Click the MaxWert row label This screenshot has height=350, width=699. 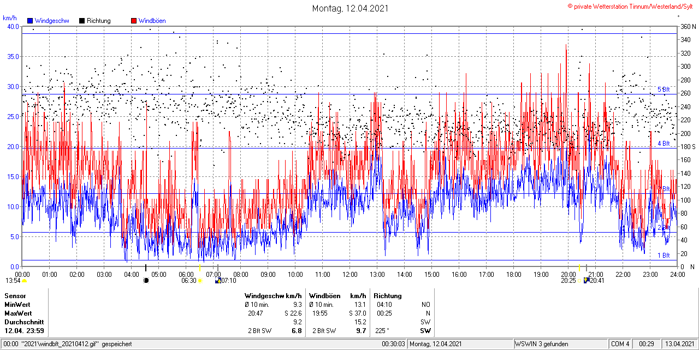coord(19,313)
